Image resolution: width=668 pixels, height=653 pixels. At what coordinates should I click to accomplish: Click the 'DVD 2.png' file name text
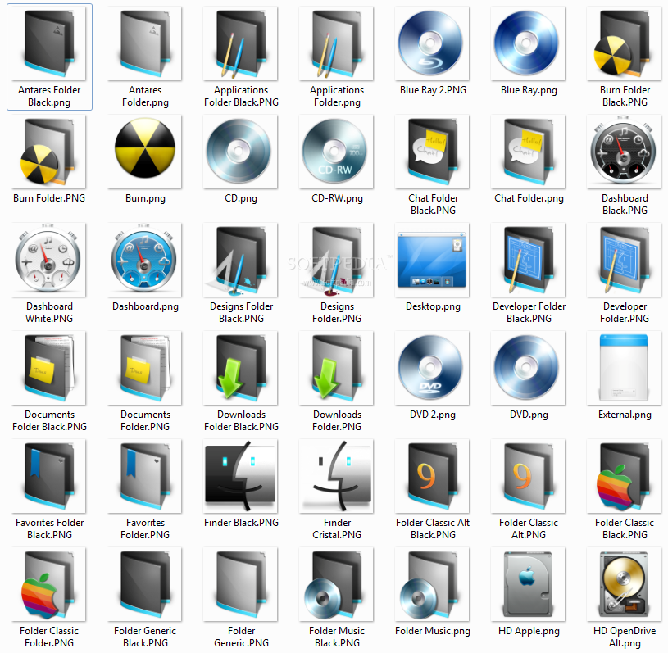(x=433, y=415)
